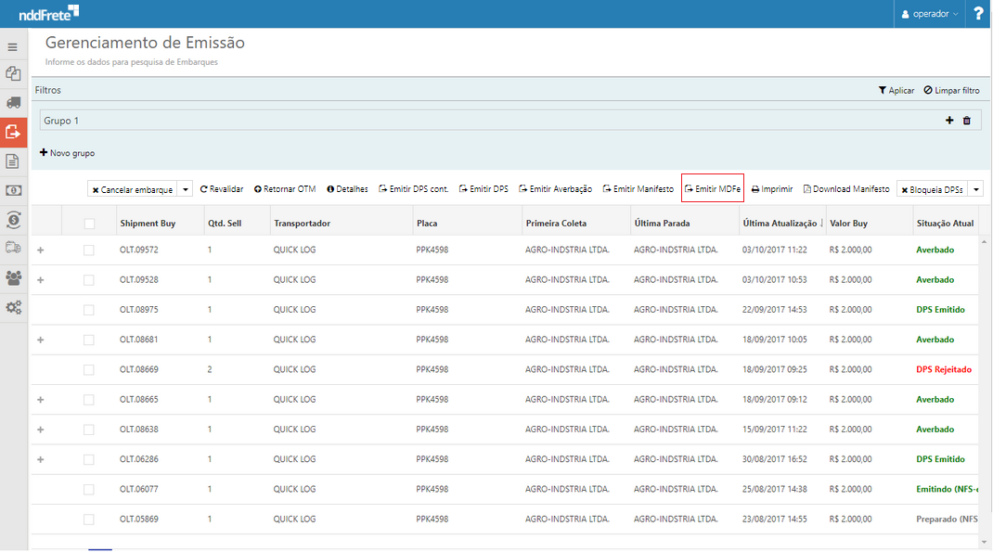Open the Cancelar embarque dropdown arrow
Image resolution: width=993 pixels, height=552 pixels.
186,189
